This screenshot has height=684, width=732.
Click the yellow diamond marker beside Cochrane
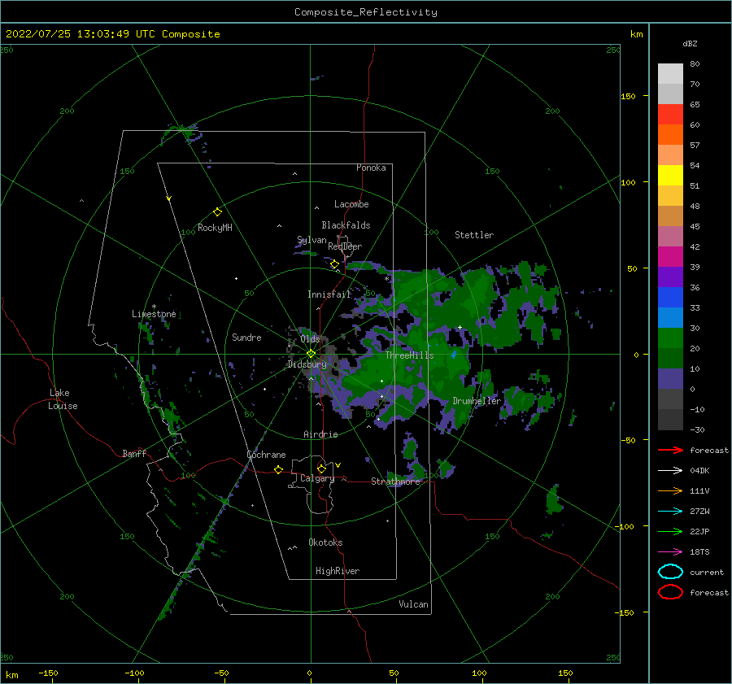(278, 469)
